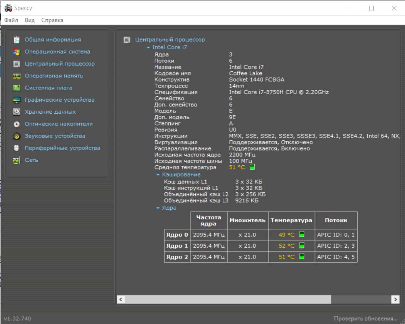Open the Вид menu

click(x=30, y=20)
